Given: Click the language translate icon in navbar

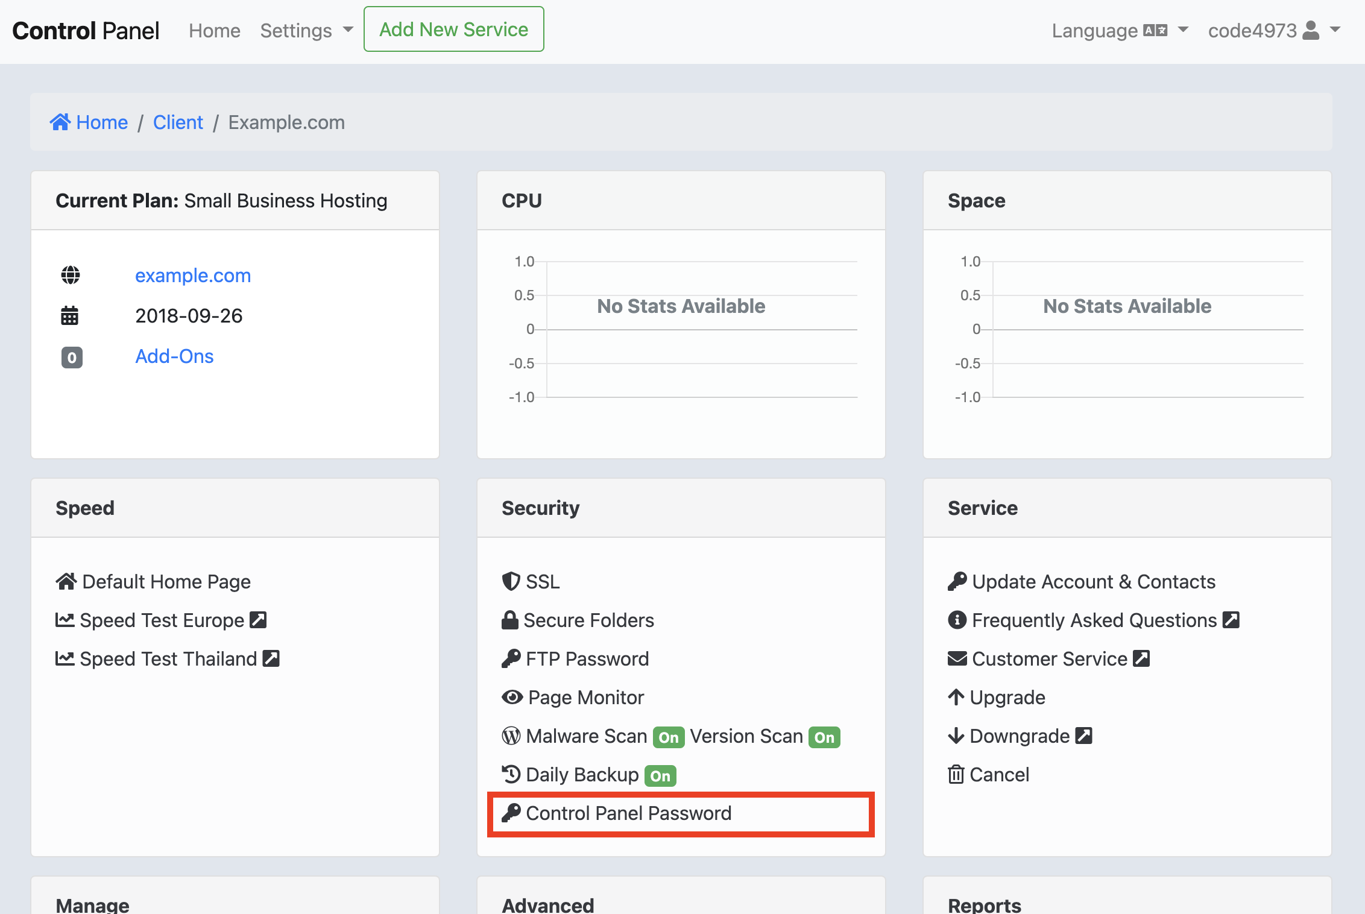Looking at the screenshot, I should pyautogui.click(x=1156, y=30).
